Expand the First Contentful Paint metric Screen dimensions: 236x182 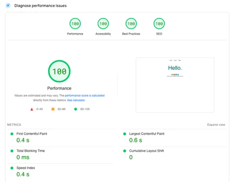point(60,138)
